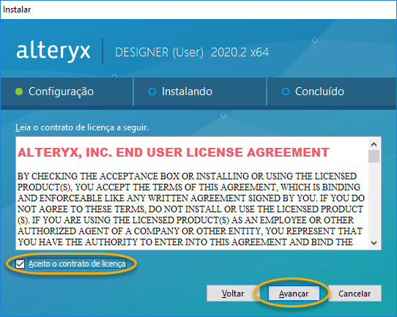Click the Avançar button

tap(294, 294)
